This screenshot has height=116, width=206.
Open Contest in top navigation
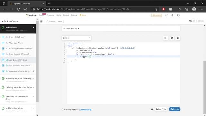point(66,15)
